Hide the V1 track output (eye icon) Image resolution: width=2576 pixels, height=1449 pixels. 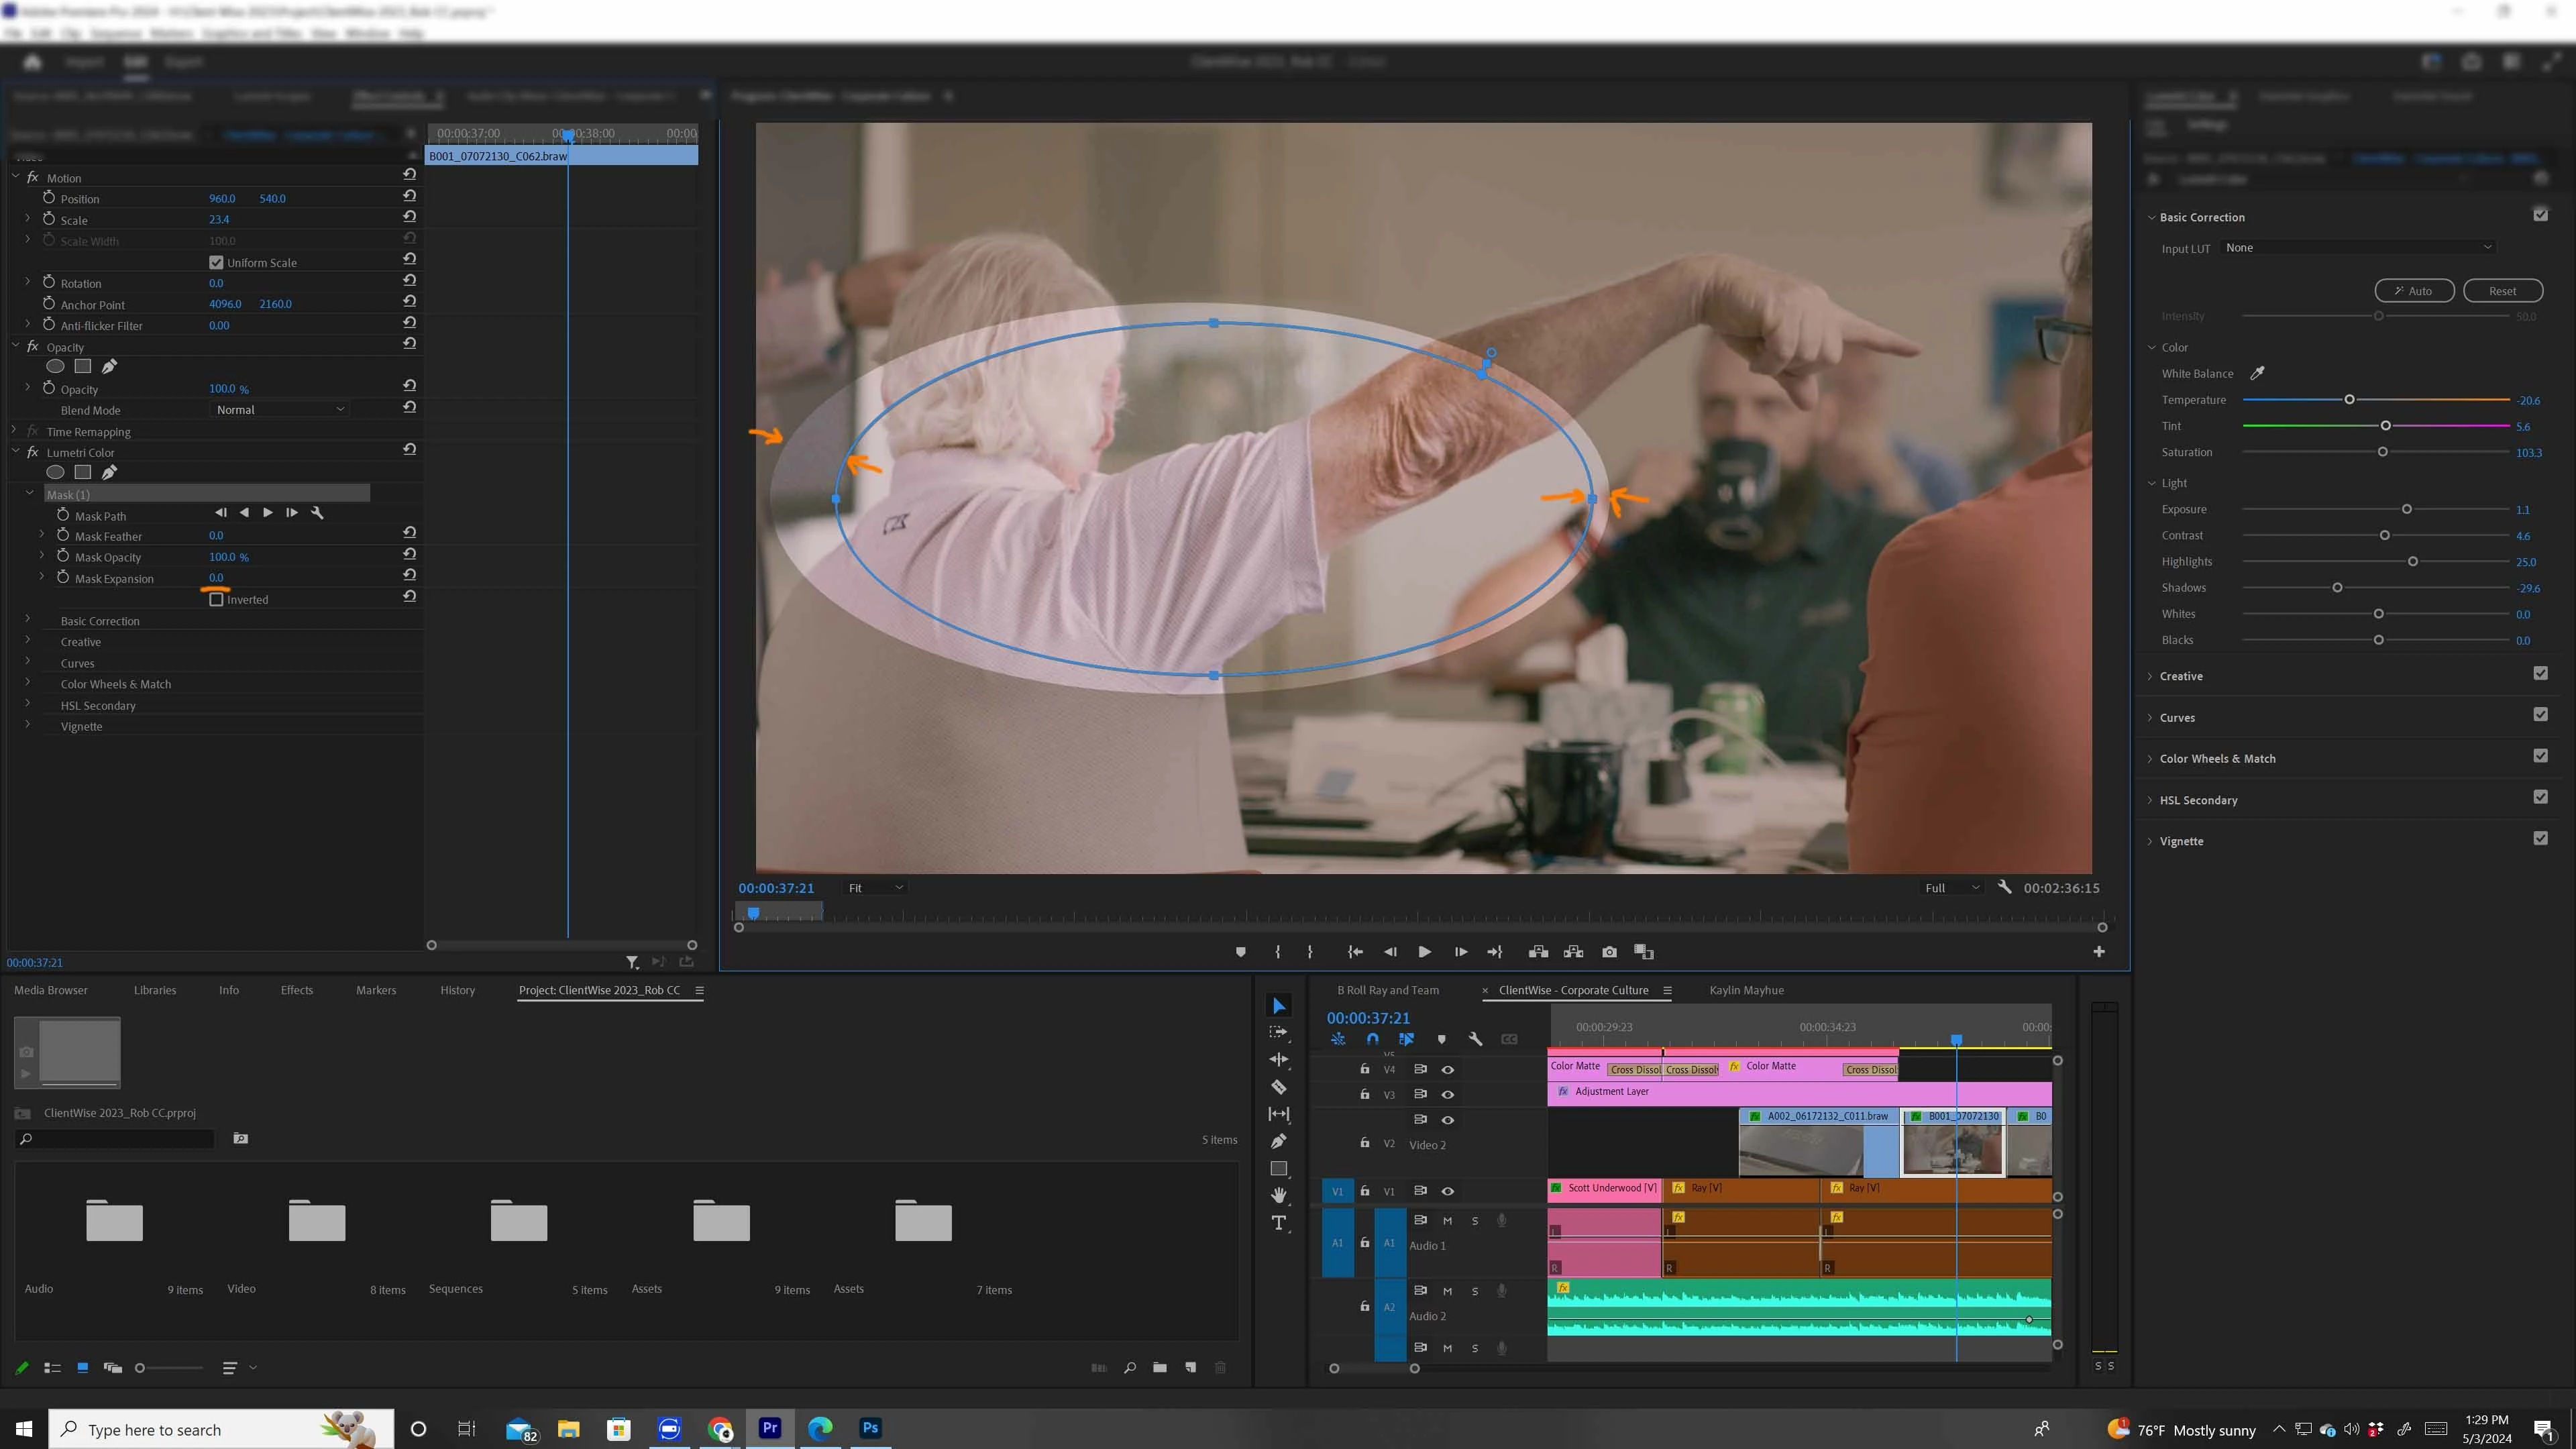[x=1447, y=1191]
